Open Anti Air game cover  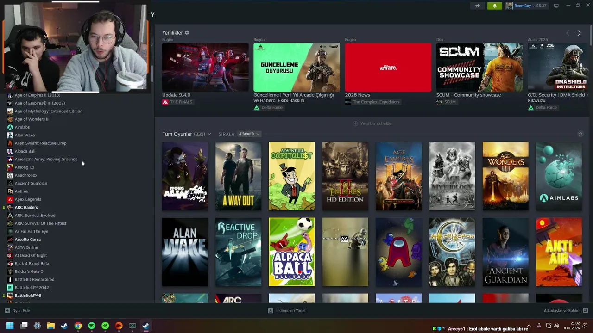point(559,252)
